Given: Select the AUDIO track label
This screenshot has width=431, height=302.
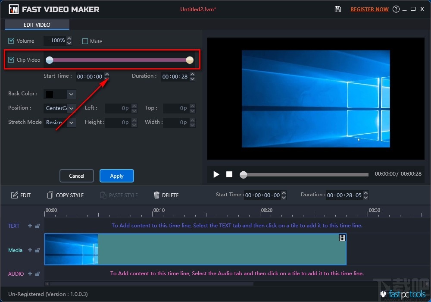Looking at the screenshot, I should point(16,274).
